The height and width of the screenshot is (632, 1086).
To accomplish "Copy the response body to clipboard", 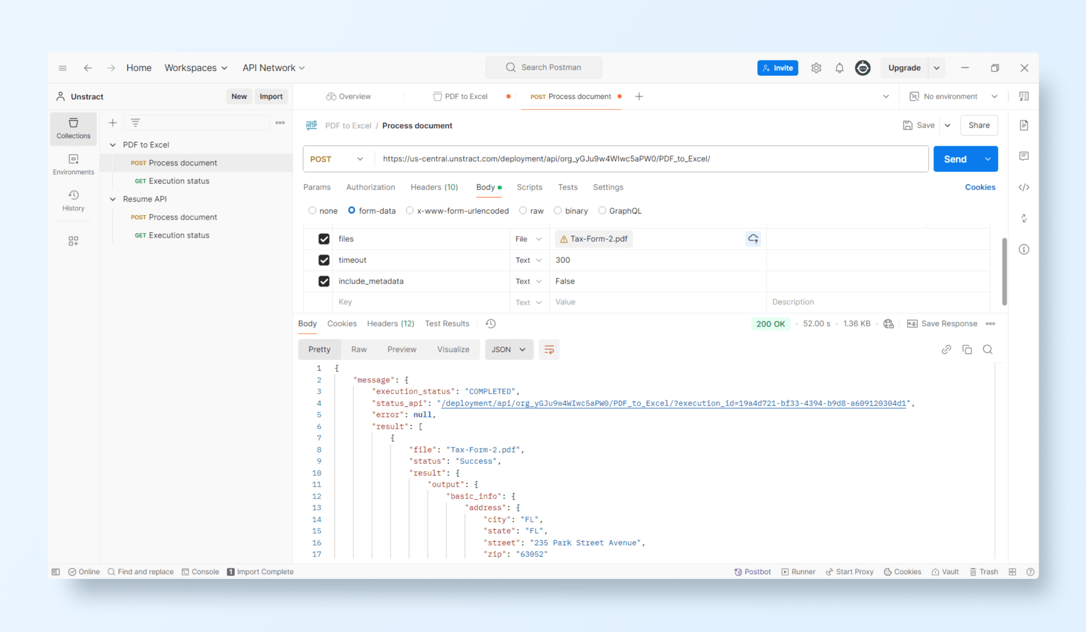I will point(967,349).
